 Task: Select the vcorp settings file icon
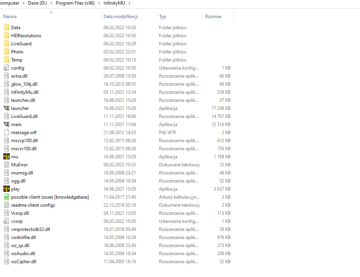[7, 221]
